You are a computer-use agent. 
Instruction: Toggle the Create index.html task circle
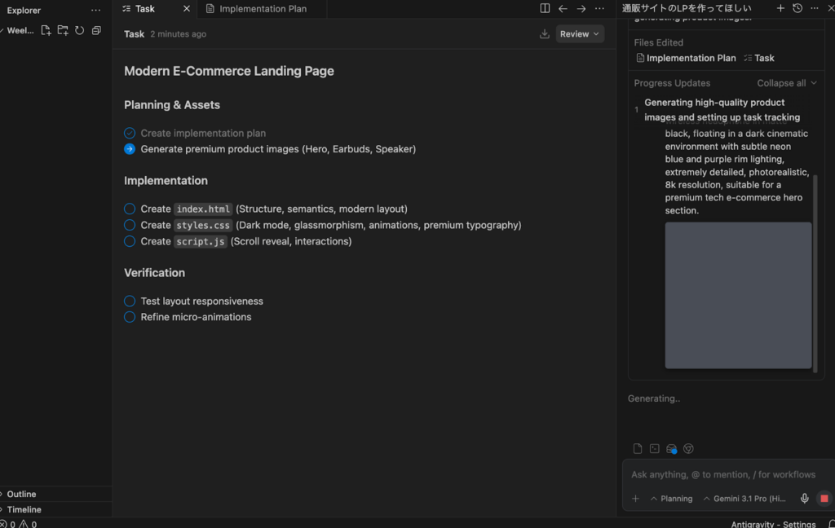tap(130, 209)
